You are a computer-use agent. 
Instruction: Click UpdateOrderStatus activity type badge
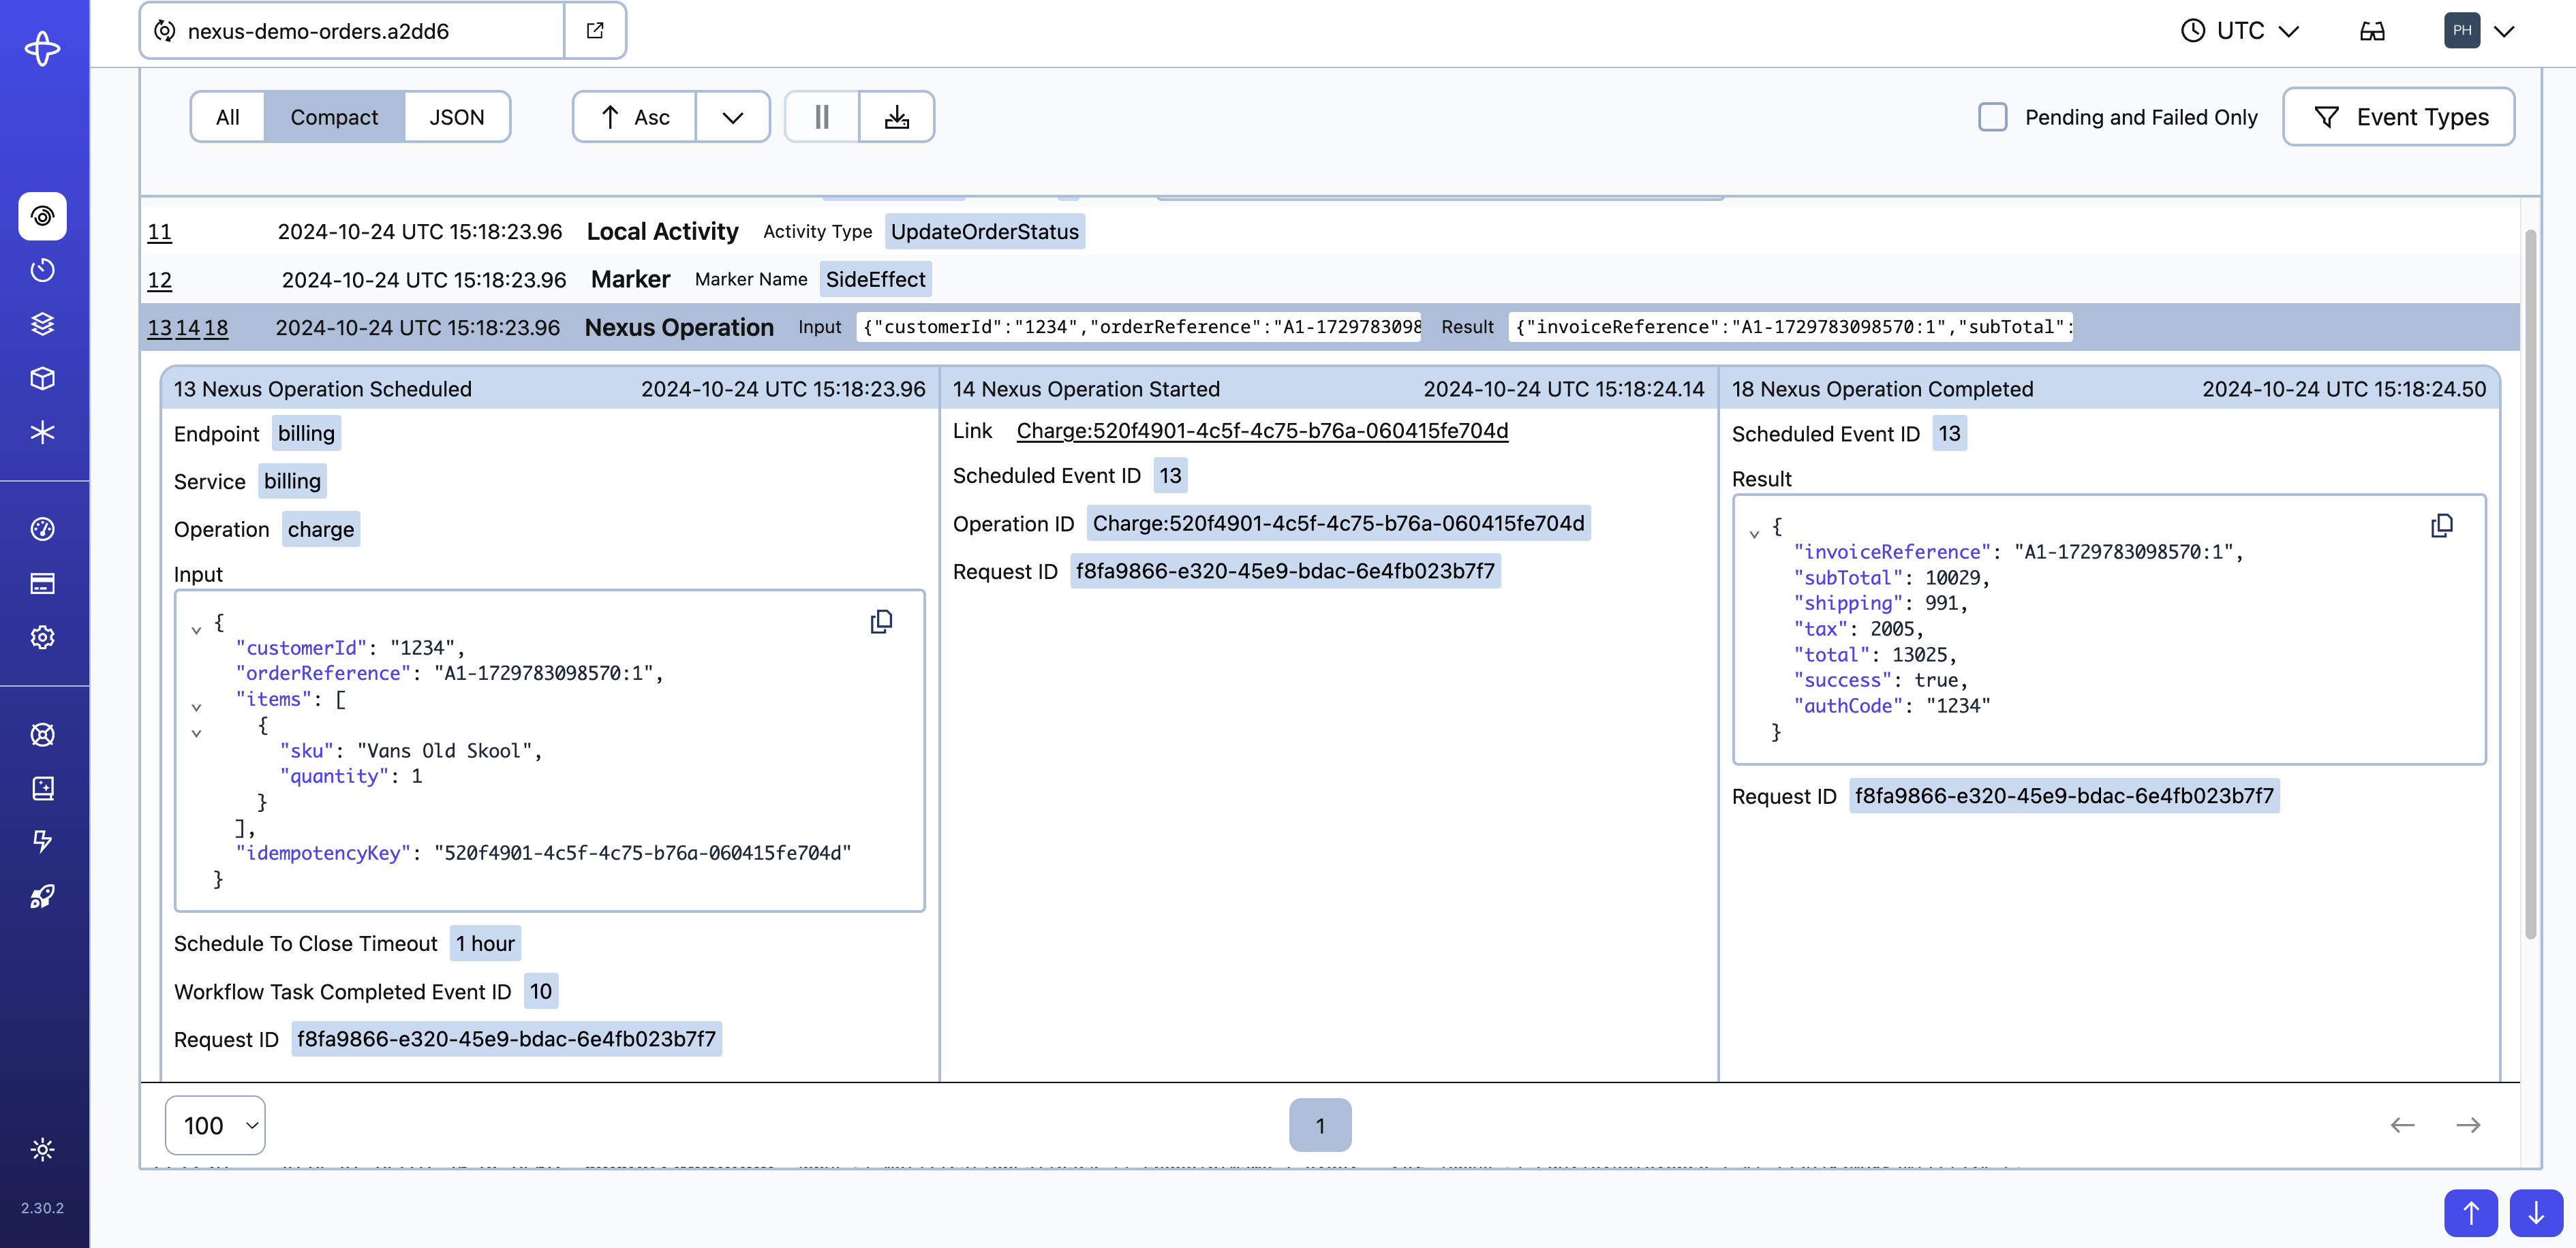(x=985, y=232)
